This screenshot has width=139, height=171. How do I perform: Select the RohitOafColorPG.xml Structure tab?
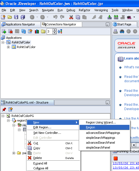pos(27,102)
